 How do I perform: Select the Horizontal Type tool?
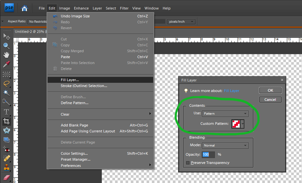(6, 112)
